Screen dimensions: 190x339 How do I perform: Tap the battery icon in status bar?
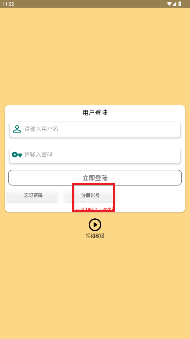click(x=180, y=4)
